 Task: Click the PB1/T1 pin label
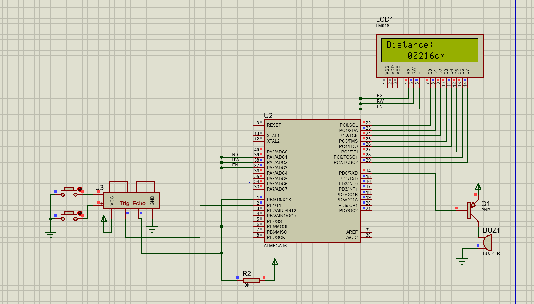click(274, 205)
